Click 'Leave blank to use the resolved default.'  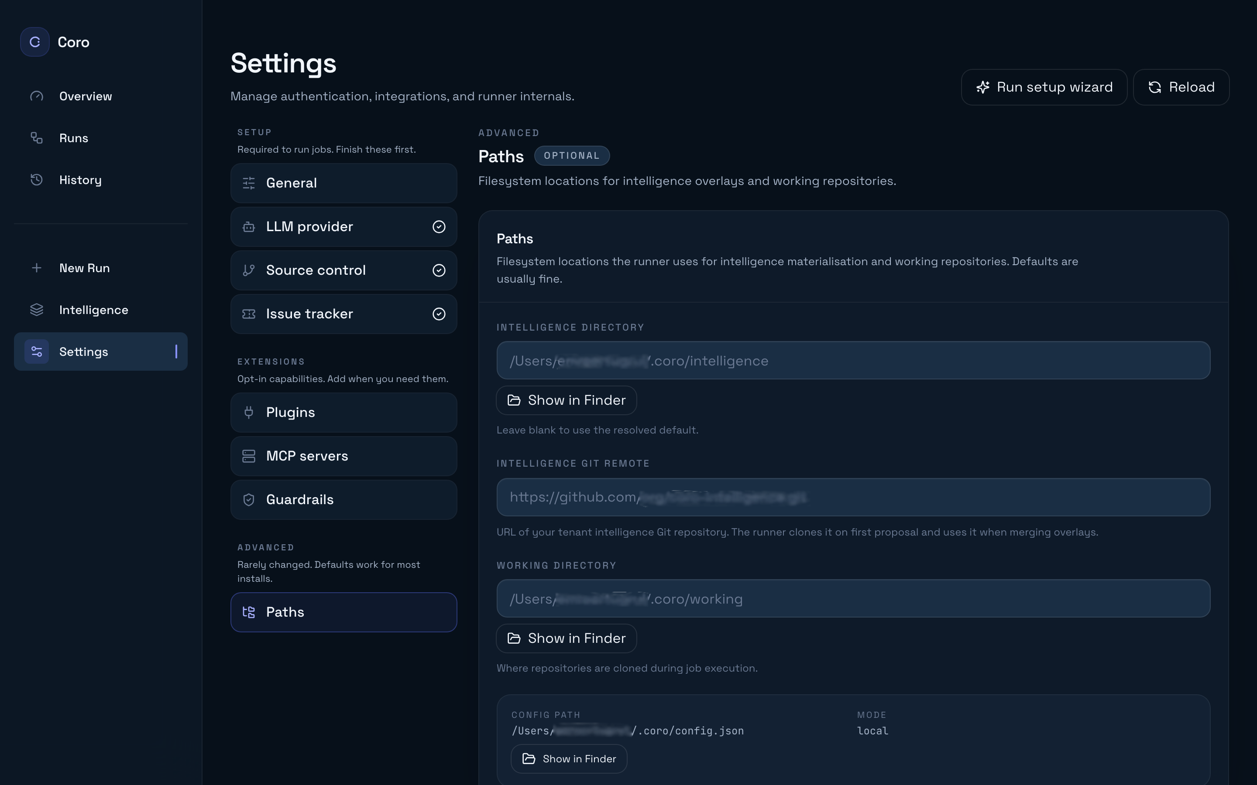pos(598,430)
